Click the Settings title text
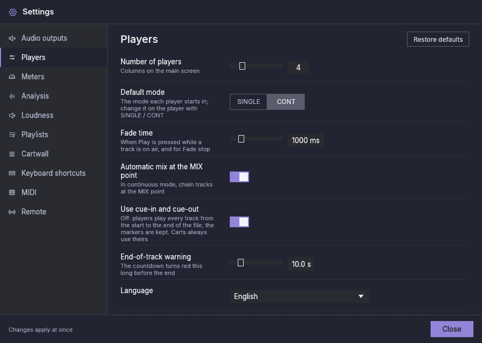 [38, 12]
